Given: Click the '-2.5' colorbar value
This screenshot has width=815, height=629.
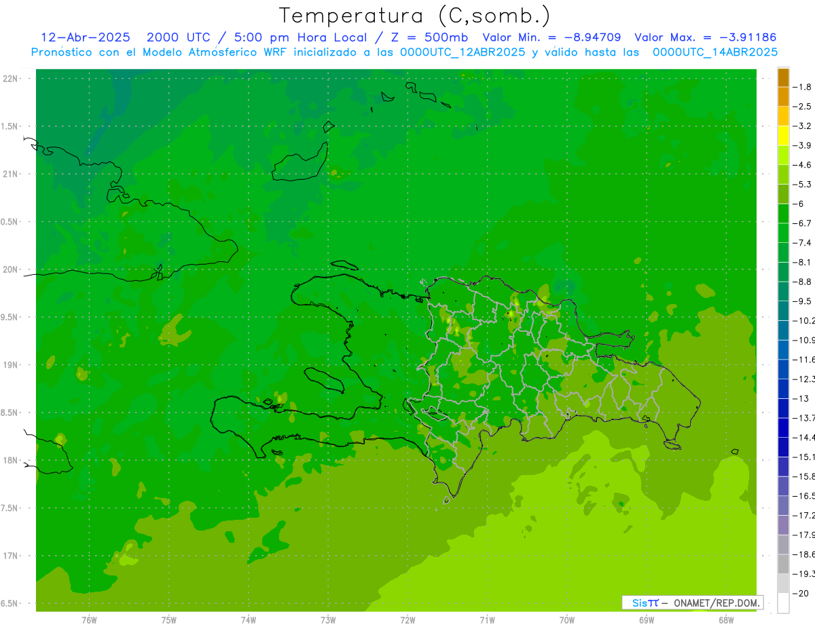Looking at the screenshot, I should [801, 107].
